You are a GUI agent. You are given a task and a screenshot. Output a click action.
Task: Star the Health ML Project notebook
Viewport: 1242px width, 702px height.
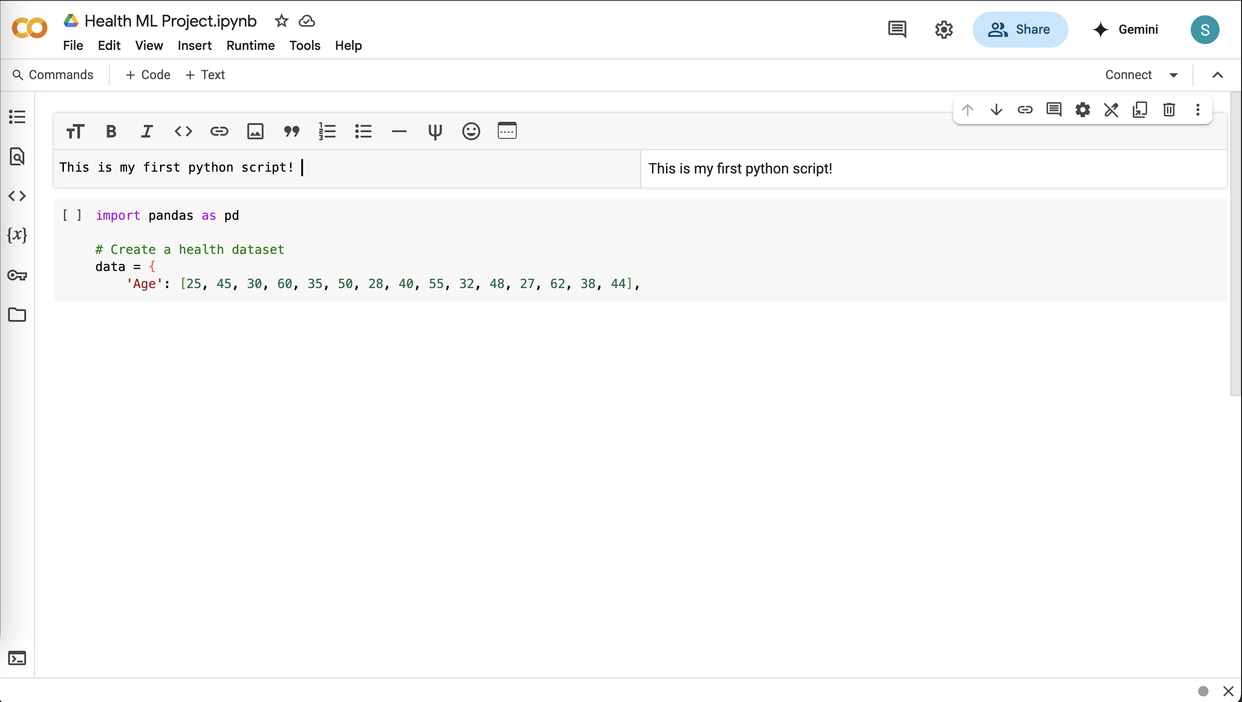[x=281, y=21]
